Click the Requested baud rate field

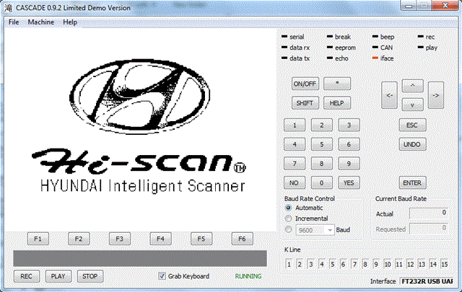[429, 229]
